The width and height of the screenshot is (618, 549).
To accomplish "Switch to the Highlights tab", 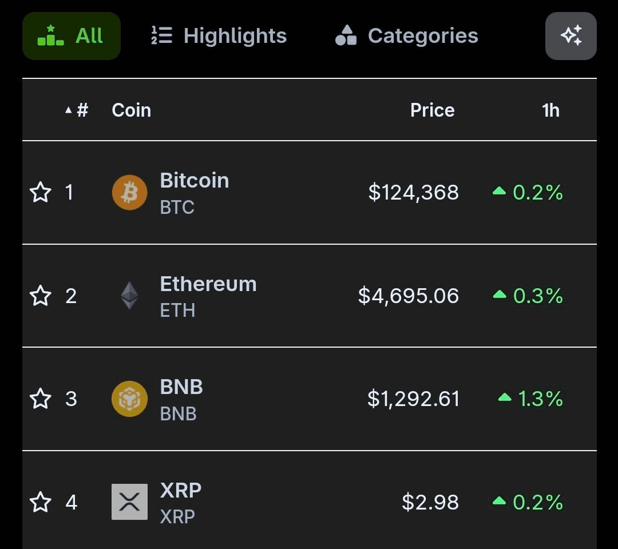I will click(219, 36).
